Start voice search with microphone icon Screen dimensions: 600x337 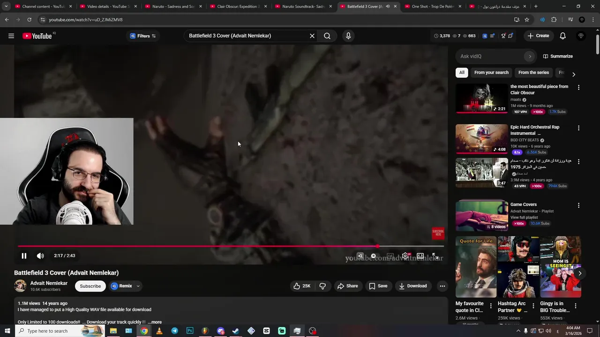[348, 36]
